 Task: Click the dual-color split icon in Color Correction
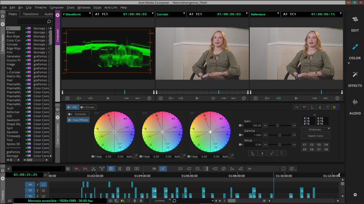[335, 107]
